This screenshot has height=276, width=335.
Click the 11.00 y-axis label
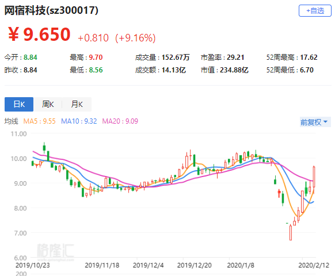tap(19, 134)
